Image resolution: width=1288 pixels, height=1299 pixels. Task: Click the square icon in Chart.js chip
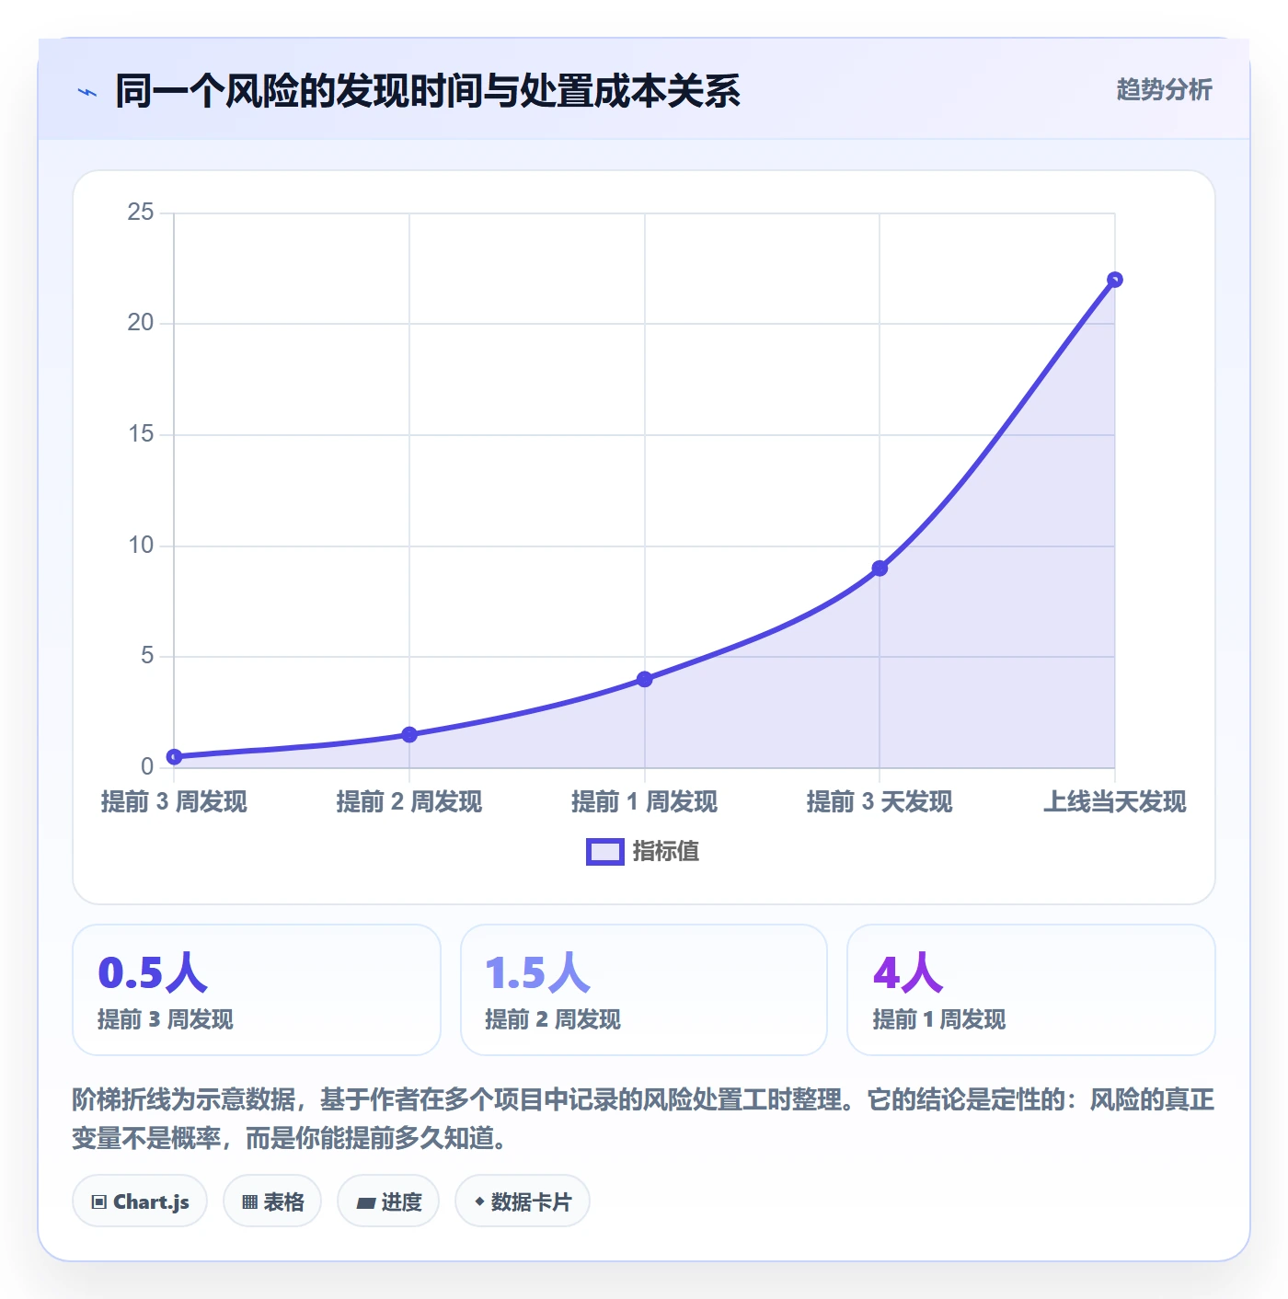pos(99,1201)
